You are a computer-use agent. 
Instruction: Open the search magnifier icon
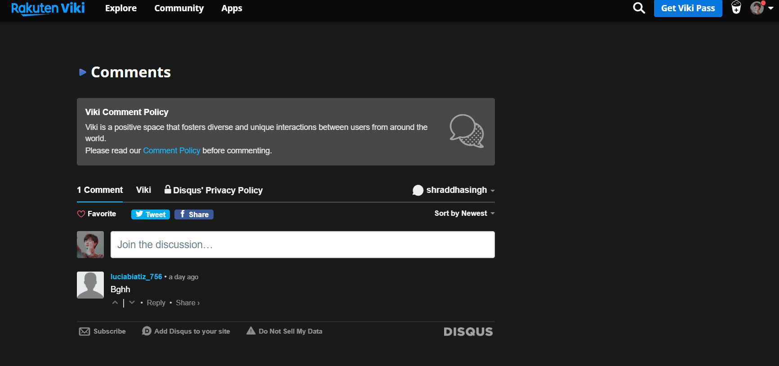639,8
